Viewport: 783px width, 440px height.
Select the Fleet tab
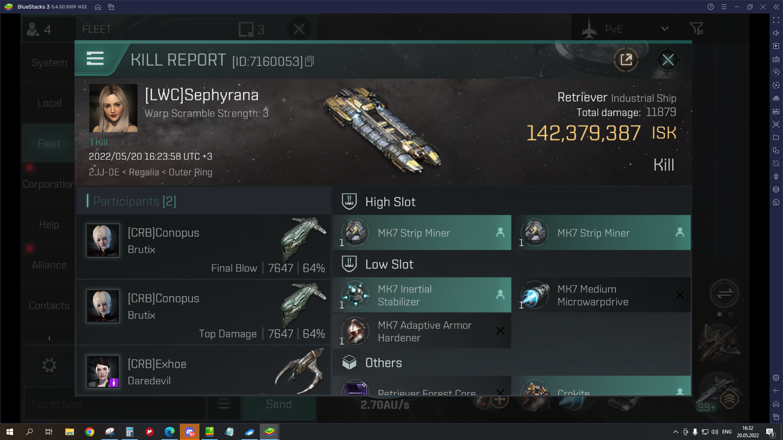(x=49, y=143)
